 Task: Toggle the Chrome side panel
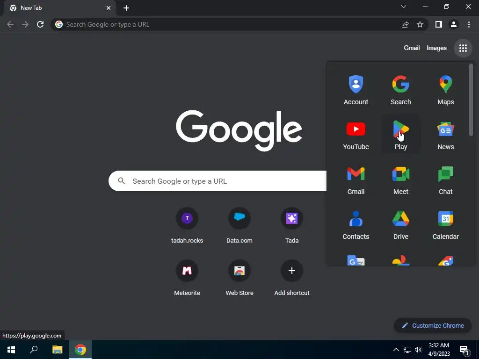pos(438,24)
